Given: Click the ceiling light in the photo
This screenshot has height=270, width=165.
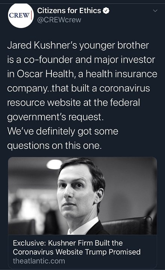Looking at the screenshot, I should [54, 164].
